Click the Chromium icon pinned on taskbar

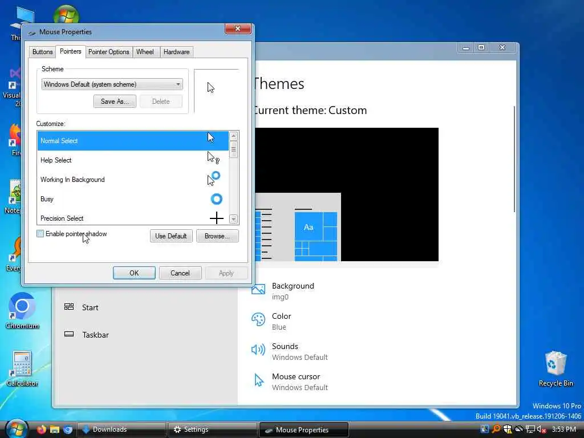pos(68,429)
